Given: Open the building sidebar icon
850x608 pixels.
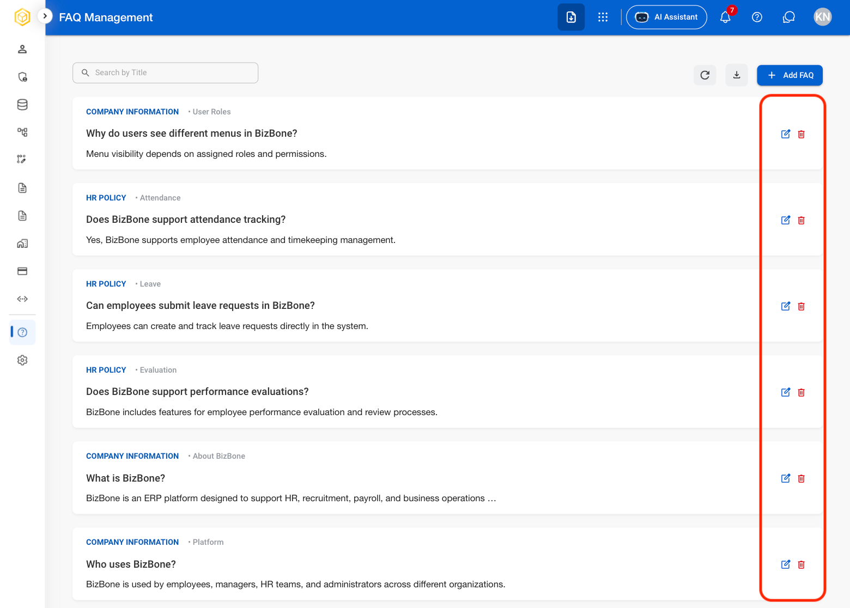Looking at the screenshot, I should coord(22,244).
